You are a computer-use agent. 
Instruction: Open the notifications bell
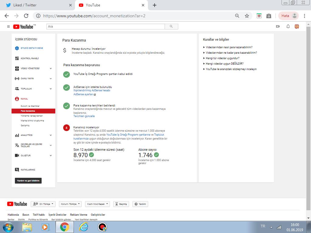(x=288, y=27)
